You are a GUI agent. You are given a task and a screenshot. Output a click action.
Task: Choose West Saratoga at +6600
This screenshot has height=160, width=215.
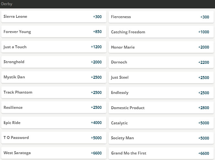(54, 153)
